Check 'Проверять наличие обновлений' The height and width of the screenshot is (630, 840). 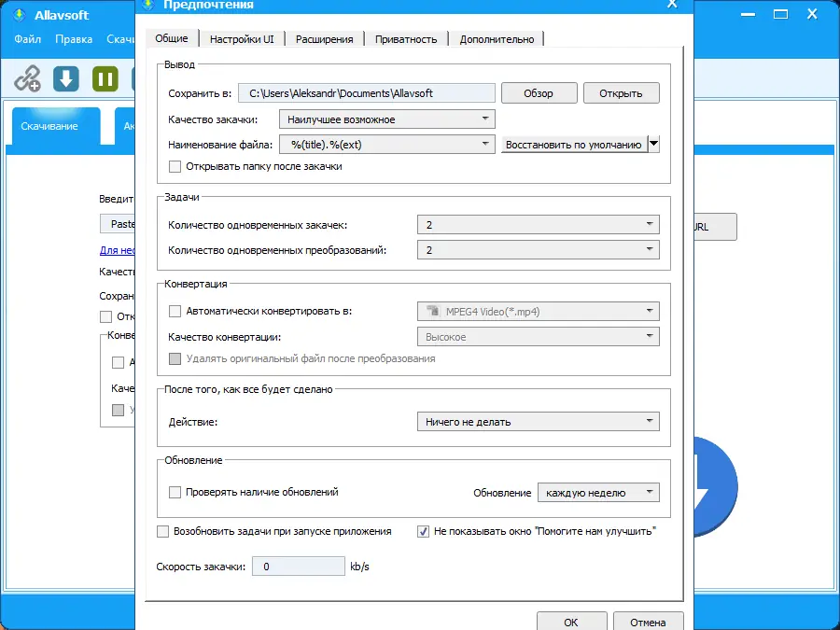point(175,493)
